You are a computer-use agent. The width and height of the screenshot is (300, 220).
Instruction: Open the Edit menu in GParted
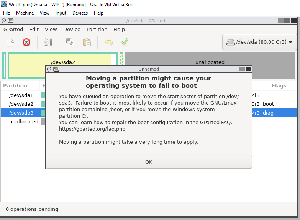click(34, 29)
